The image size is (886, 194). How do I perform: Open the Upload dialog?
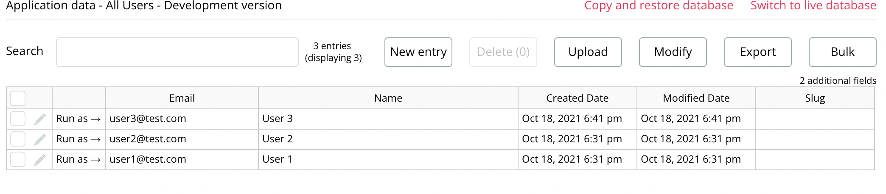(x=588, y=52)
